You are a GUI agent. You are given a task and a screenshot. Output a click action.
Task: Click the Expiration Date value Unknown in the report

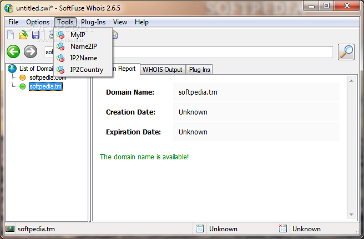(x=193, y=132)
